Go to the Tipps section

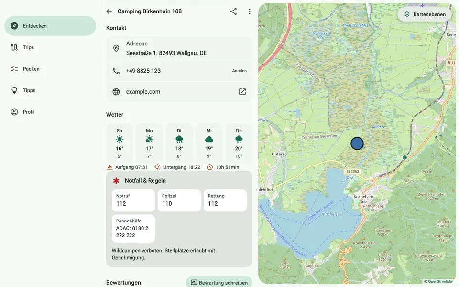(x=50, y=90)
